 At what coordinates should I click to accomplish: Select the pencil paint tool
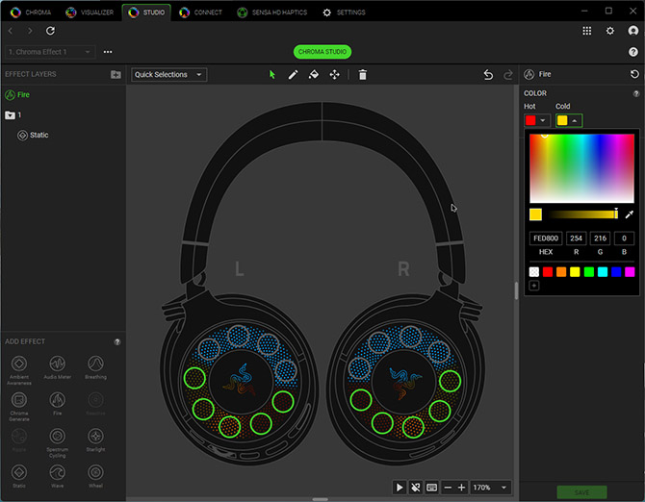[x=293, y=74]
